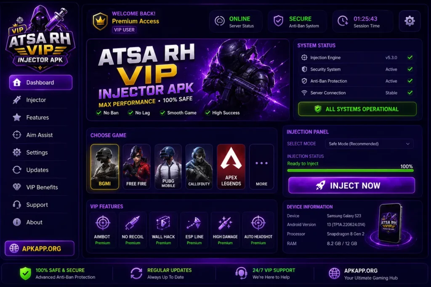Click Security System green checkmark
Image resolution: width=431 pixels, height=287 pixels.
click(x=410, y=69)
